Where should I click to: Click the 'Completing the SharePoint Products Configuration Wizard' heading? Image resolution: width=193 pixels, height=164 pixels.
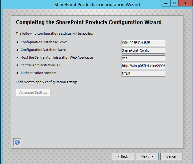coord(89,22)
